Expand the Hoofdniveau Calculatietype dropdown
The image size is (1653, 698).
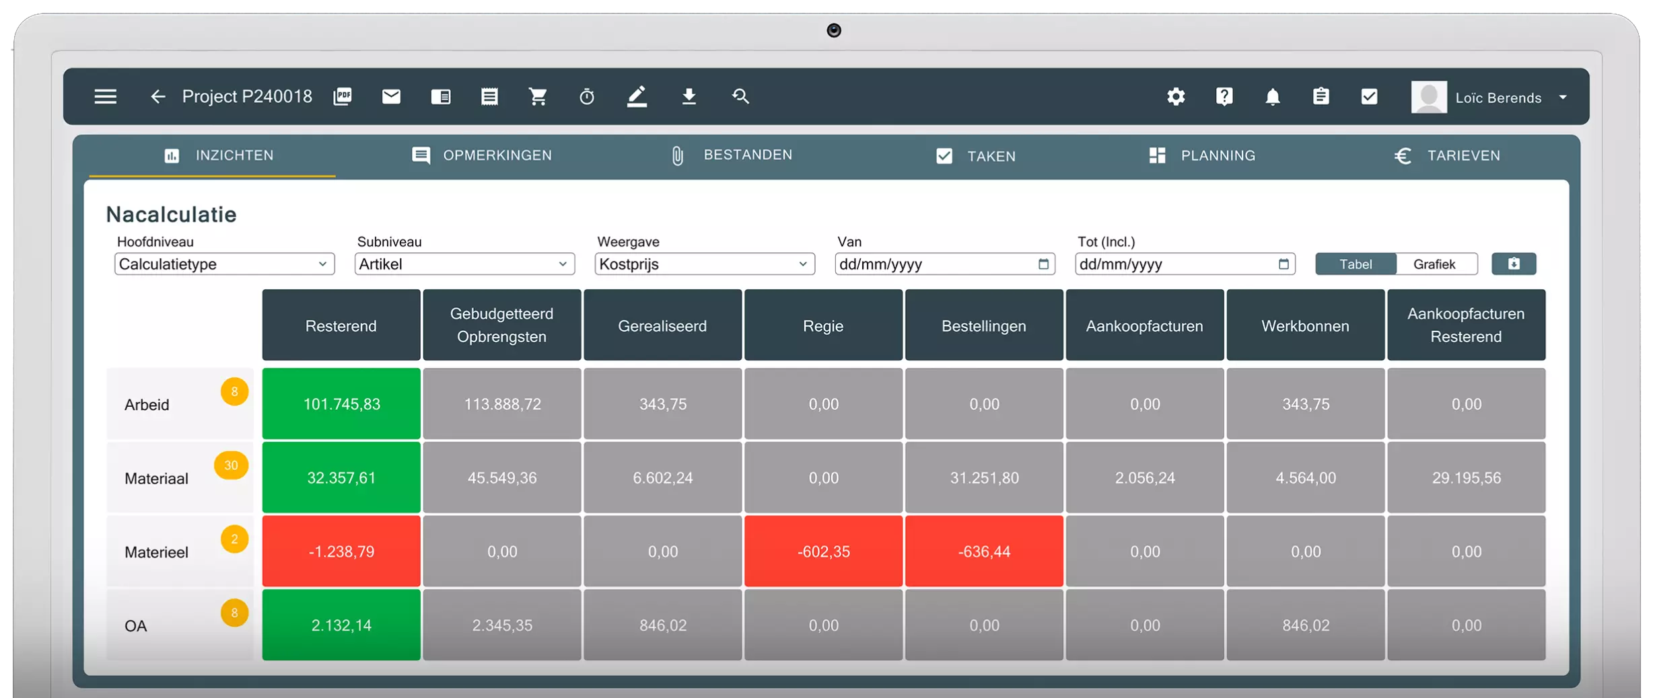tap(224, 264)
